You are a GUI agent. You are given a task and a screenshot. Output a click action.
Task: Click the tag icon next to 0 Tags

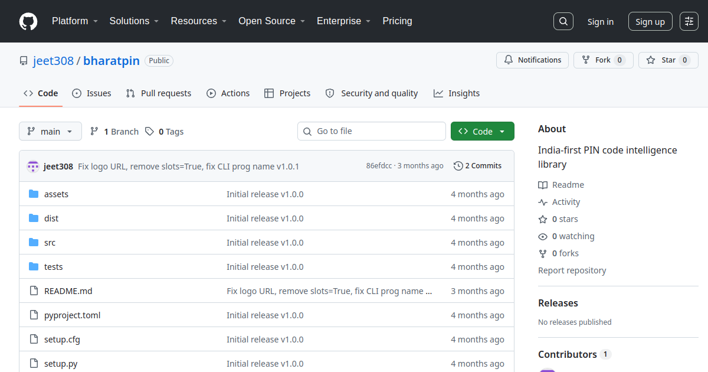point(150,132)
